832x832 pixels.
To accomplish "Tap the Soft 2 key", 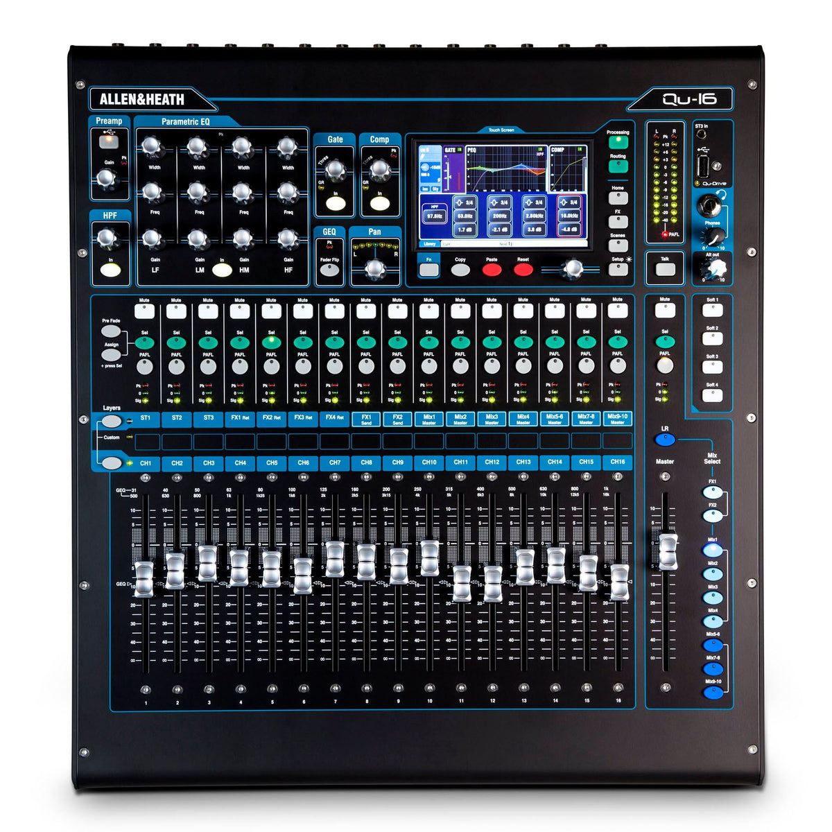I will point(712,339).
